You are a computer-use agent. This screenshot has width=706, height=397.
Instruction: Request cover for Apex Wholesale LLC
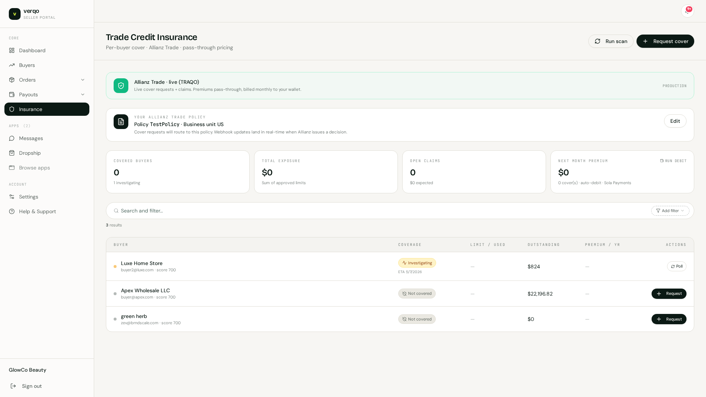tap(669, 294)
